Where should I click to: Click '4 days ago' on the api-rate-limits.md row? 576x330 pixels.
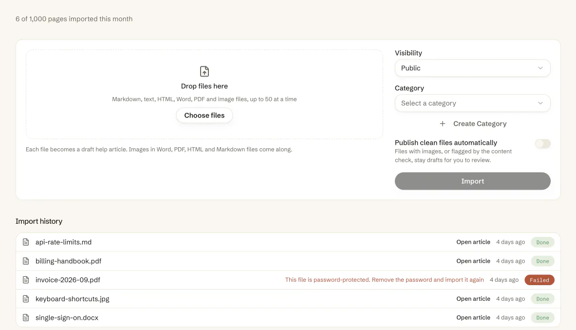(x=510, y=242)
